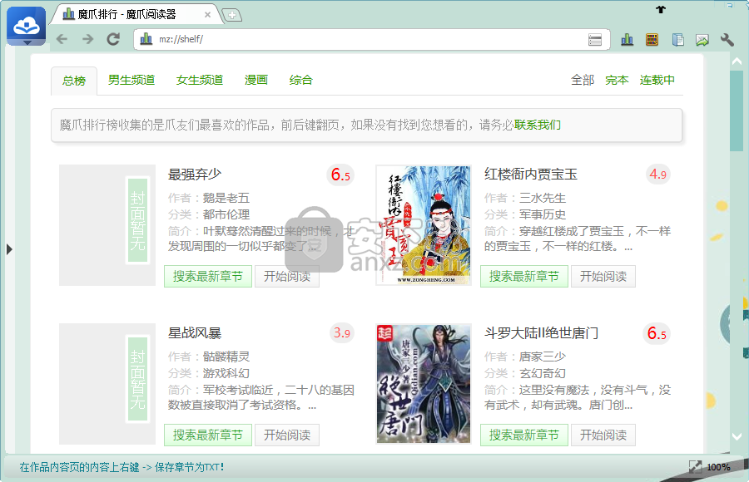
Task: Open the 星战风暴 title
Action: (195, 333)
